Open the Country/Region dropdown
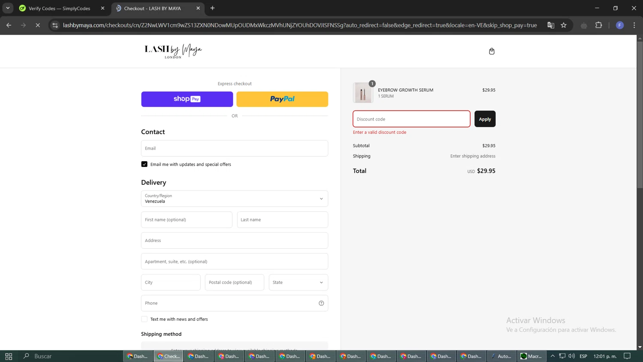643x362 pixels. pyautogui.click(x=234, y=199)
